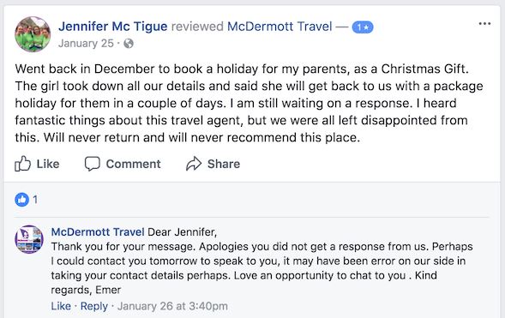This screenshot has height=318, width=505.
Task: Click McDermott Travel name in the comment reply
Action: pos(98,231)
